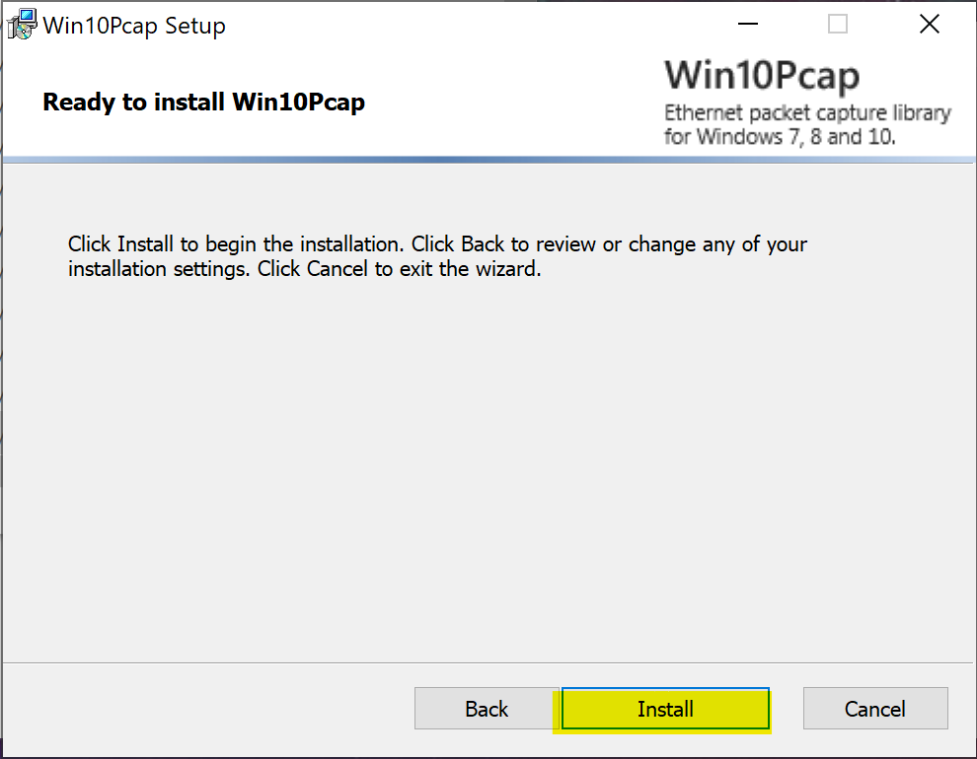Image resolution: width=977 pixels, height=759 pixels.
Task: Click the disabled maximize button
Action: tap(838, 25)
